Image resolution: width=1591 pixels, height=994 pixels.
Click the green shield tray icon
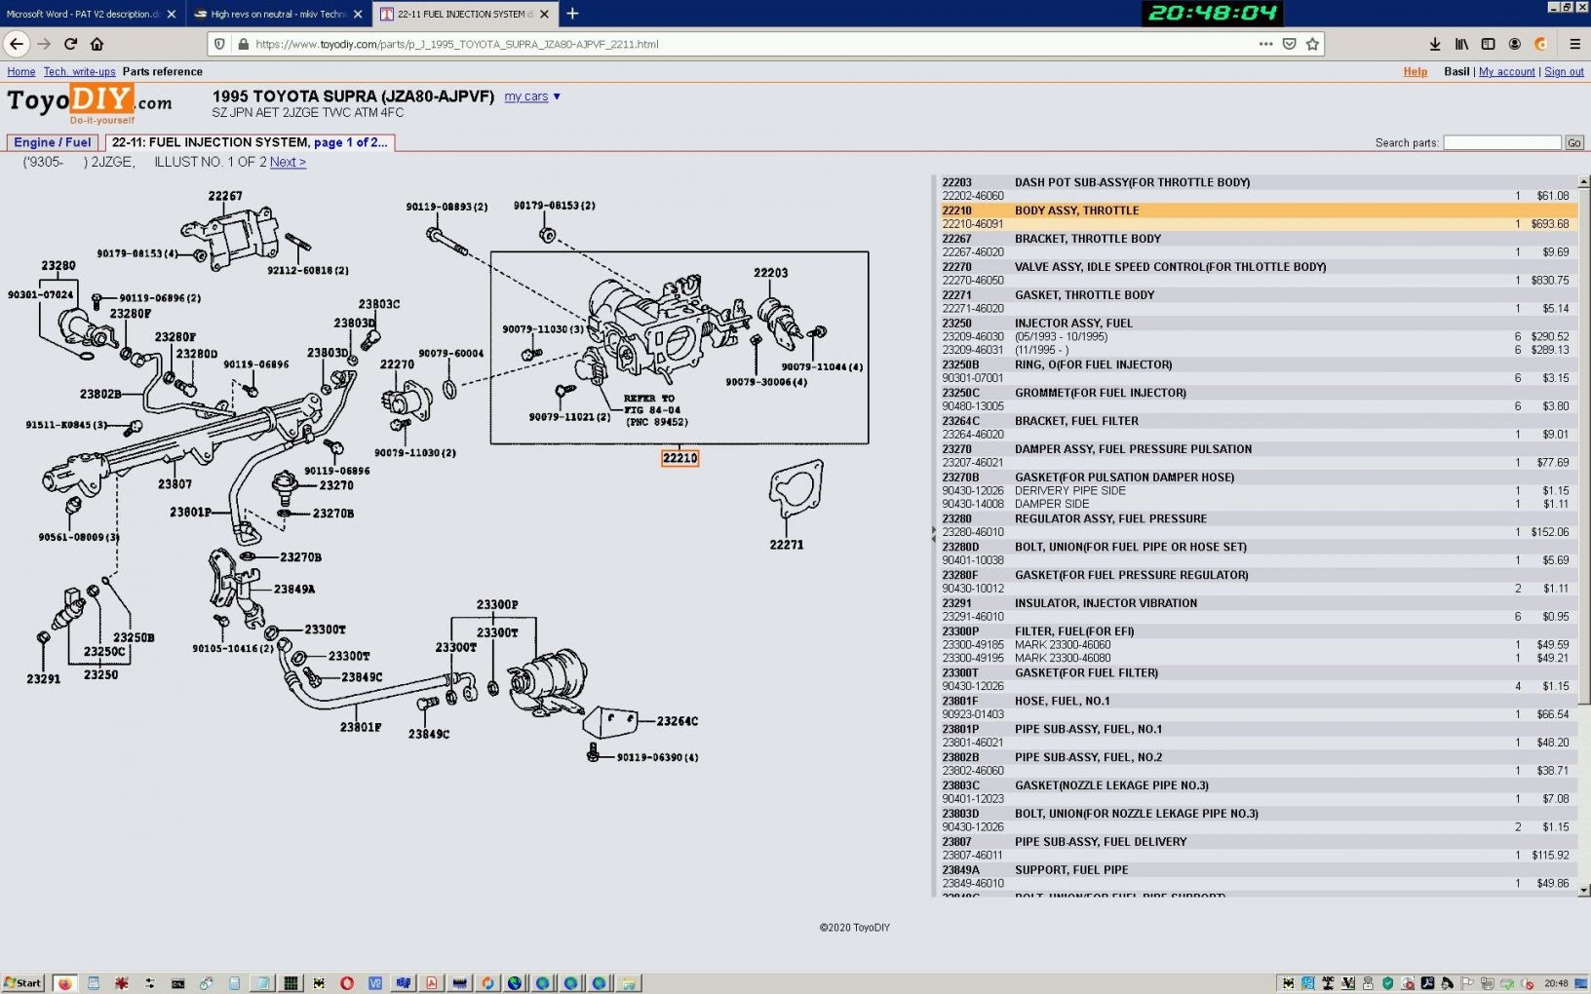1387,983
